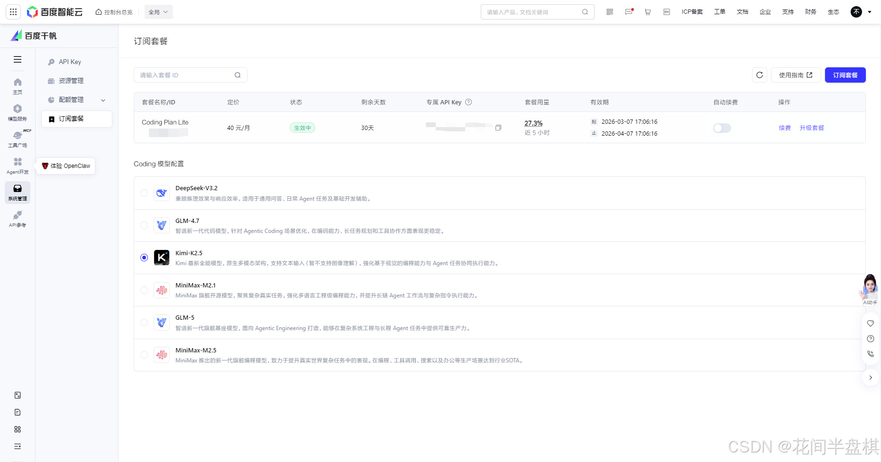This screenshot has width=881, height=462.
Task: Open the AI助手 assistant avatar
Action: pos(870,289)
